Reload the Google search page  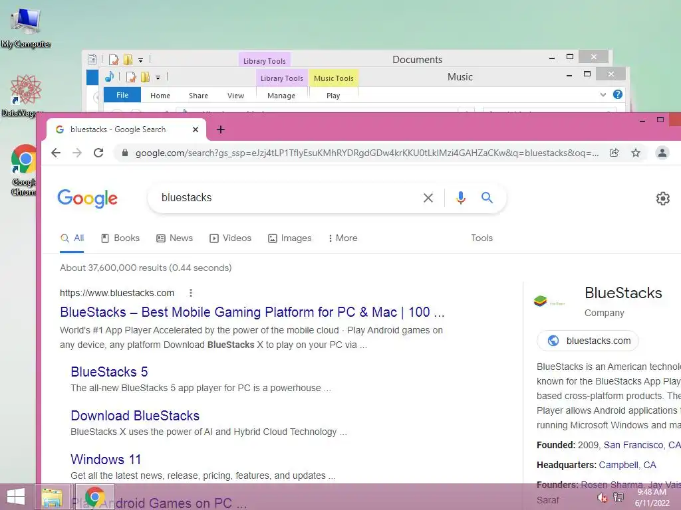(98, 153)
